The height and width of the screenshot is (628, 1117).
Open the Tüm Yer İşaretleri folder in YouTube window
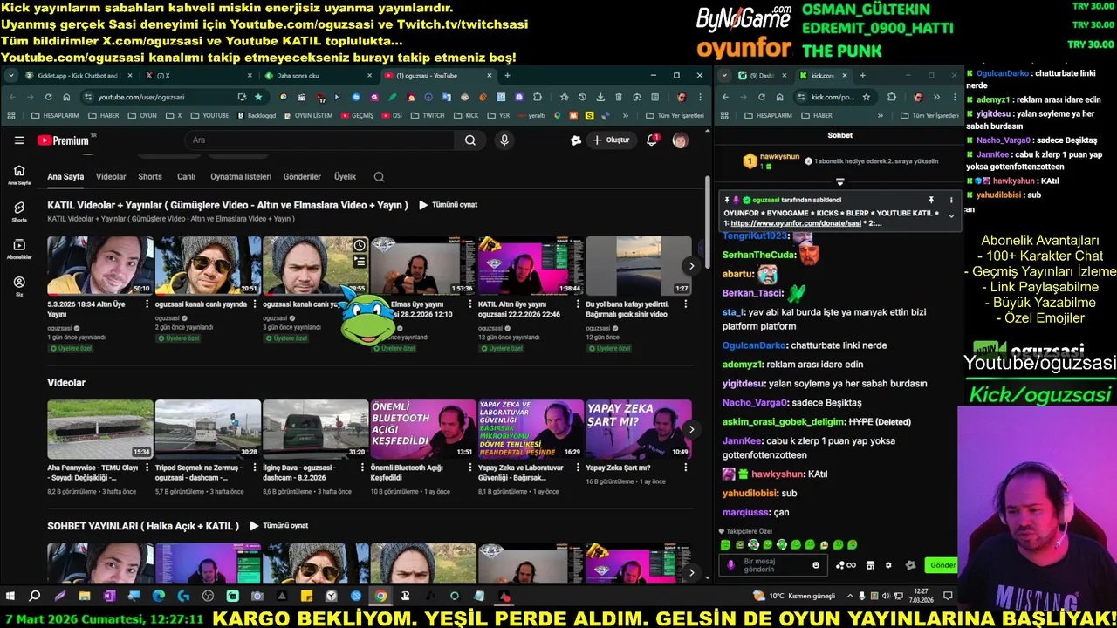(675, 115)
